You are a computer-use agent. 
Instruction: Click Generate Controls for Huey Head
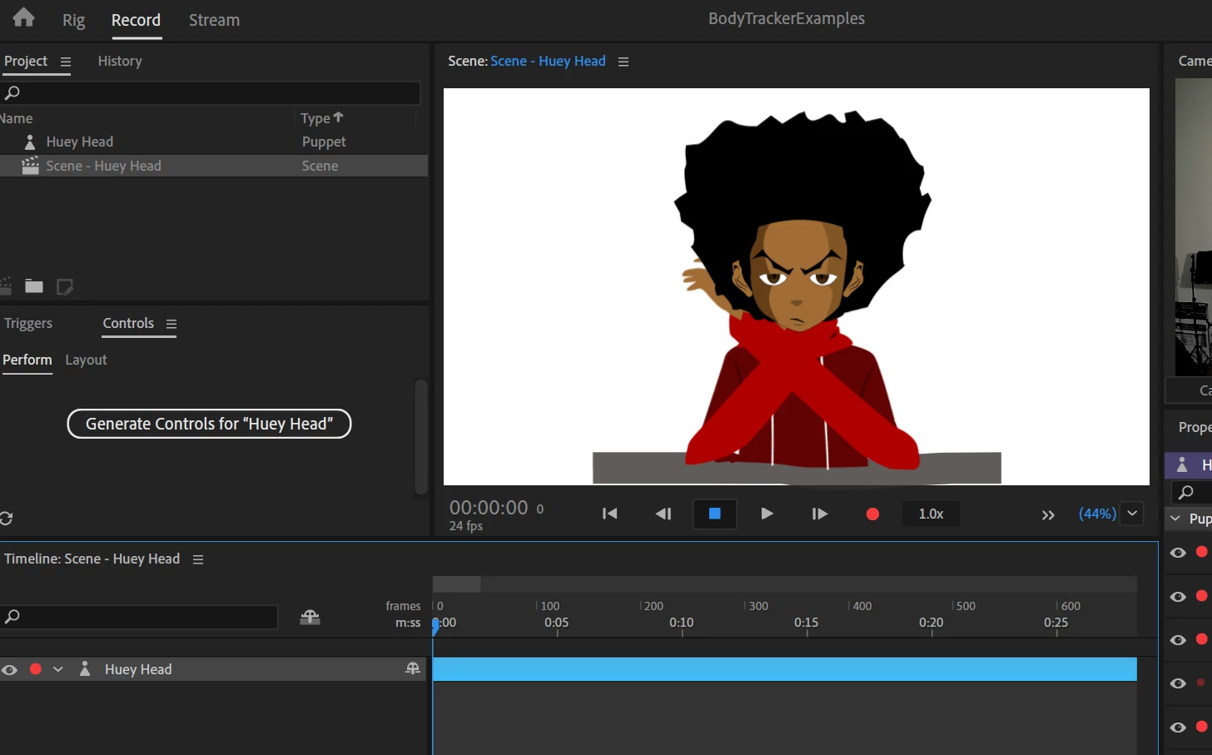point(209,424)
